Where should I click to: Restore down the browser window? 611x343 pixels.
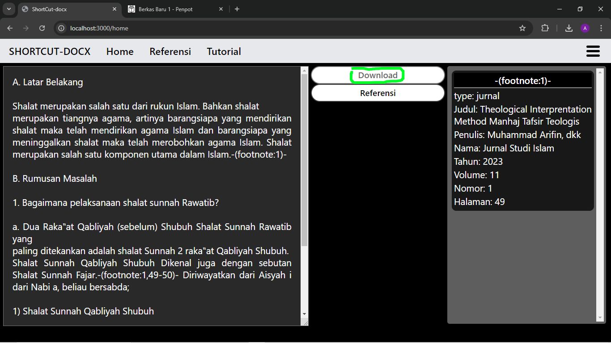[x=580, y=9]
